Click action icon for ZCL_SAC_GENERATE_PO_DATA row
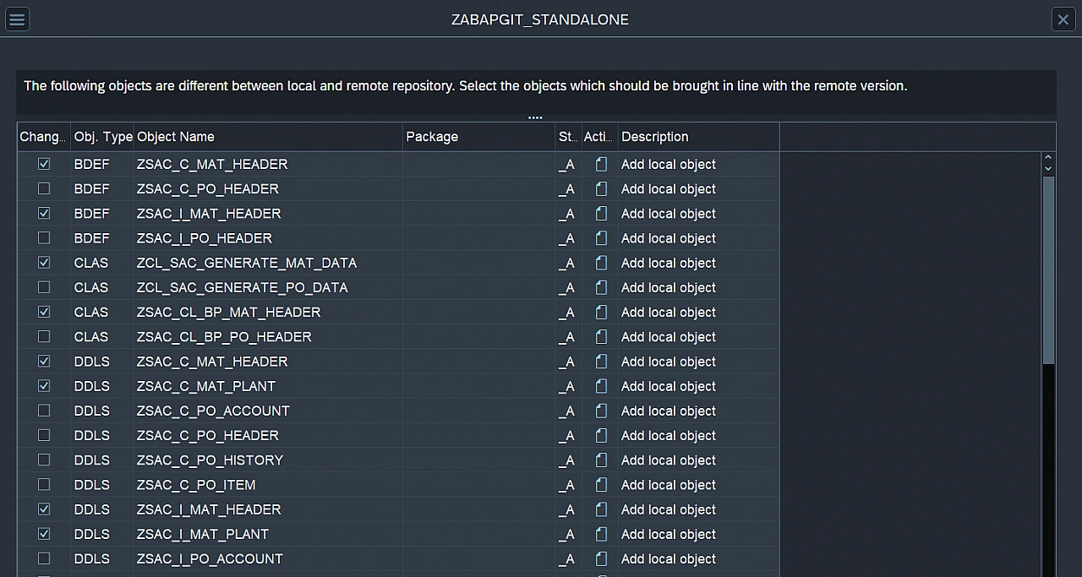 point(601,287)
